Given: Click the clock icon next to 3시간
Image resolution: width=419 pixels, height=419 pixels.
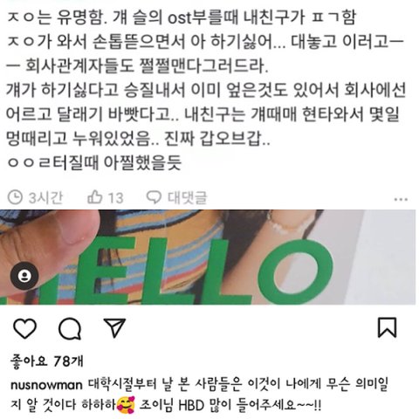Looking at the screenshot, I should click(15, 197).
